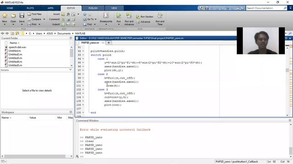Click the command prompt input line
This screenshot has width=293, height=164.
(185, 157)
